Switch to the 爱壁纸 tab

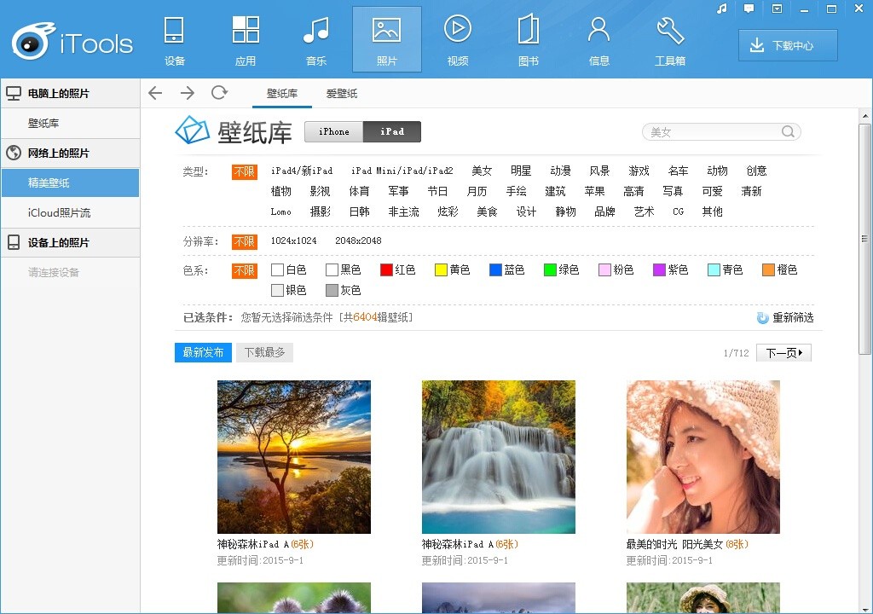(340, 96)
